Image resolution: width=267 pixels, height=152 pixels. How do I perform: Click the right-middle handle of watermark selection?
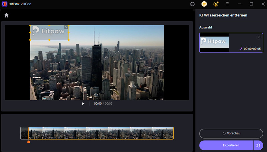click(69, 32)
